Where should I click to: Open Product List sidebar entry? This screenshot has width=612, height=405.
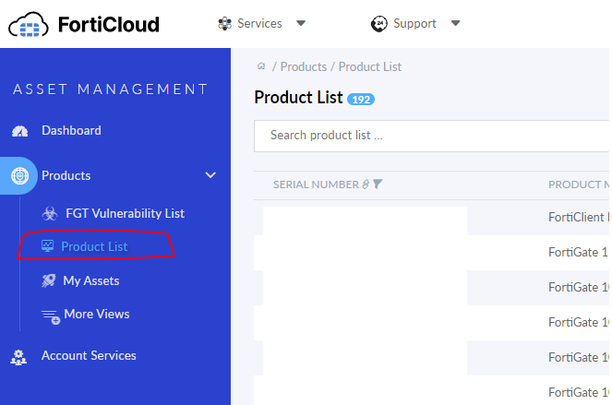[94, 246]
